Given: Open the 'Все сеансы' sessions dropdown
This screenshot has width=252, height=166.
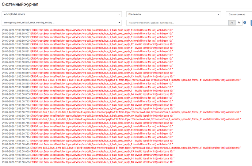Looking at the screenshot, I should pos(174,14).
